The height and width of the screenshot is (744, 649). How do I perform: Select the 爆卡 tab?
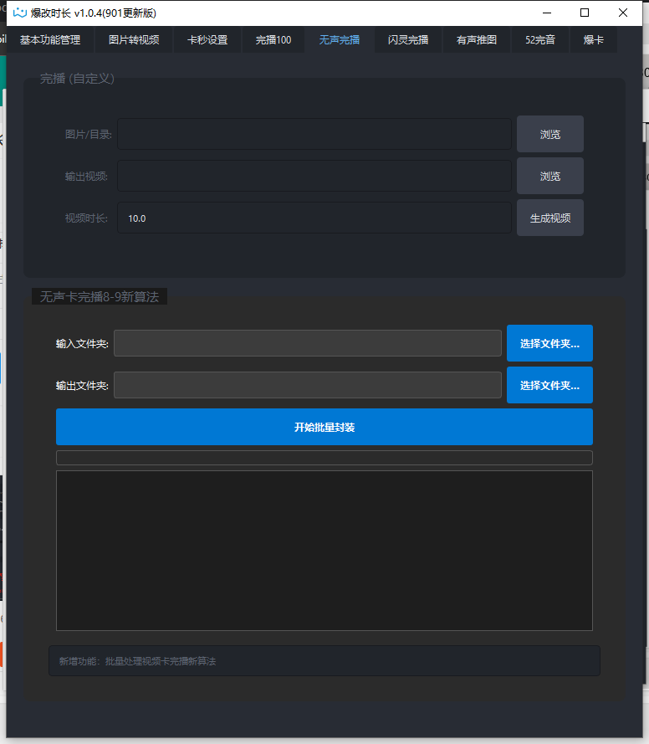tap(594, 39)
